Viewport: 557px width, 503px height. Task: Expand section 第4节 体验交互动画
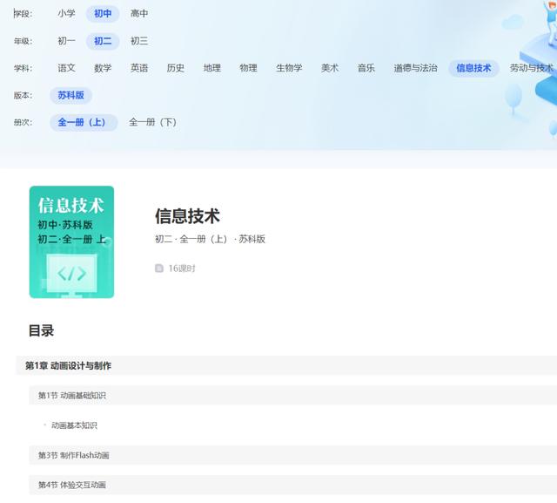[293, 485]
